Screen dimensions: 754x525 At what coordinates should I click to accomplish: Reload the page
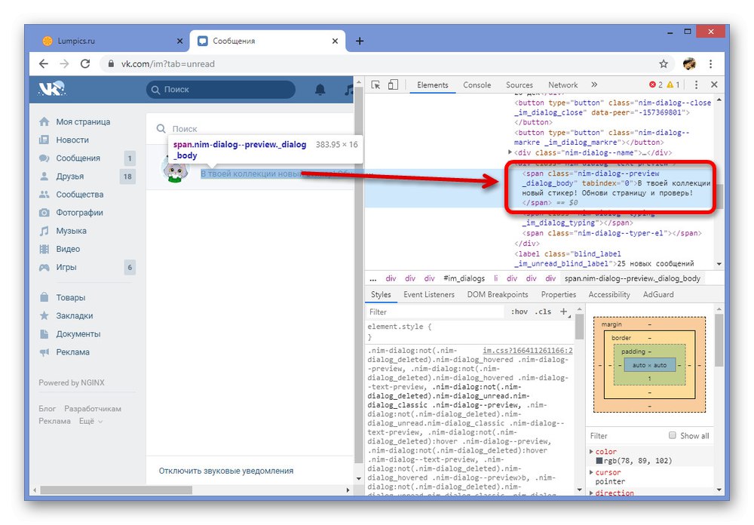pos(85,63)
